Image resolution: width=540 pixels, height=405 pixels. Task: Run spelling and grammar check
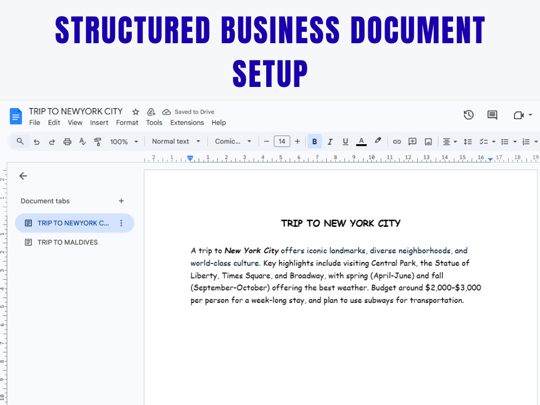point(82,141)
